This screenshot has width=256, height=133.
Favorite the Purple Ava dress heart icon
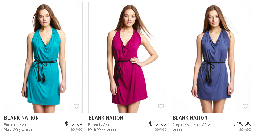click(245, 106)
